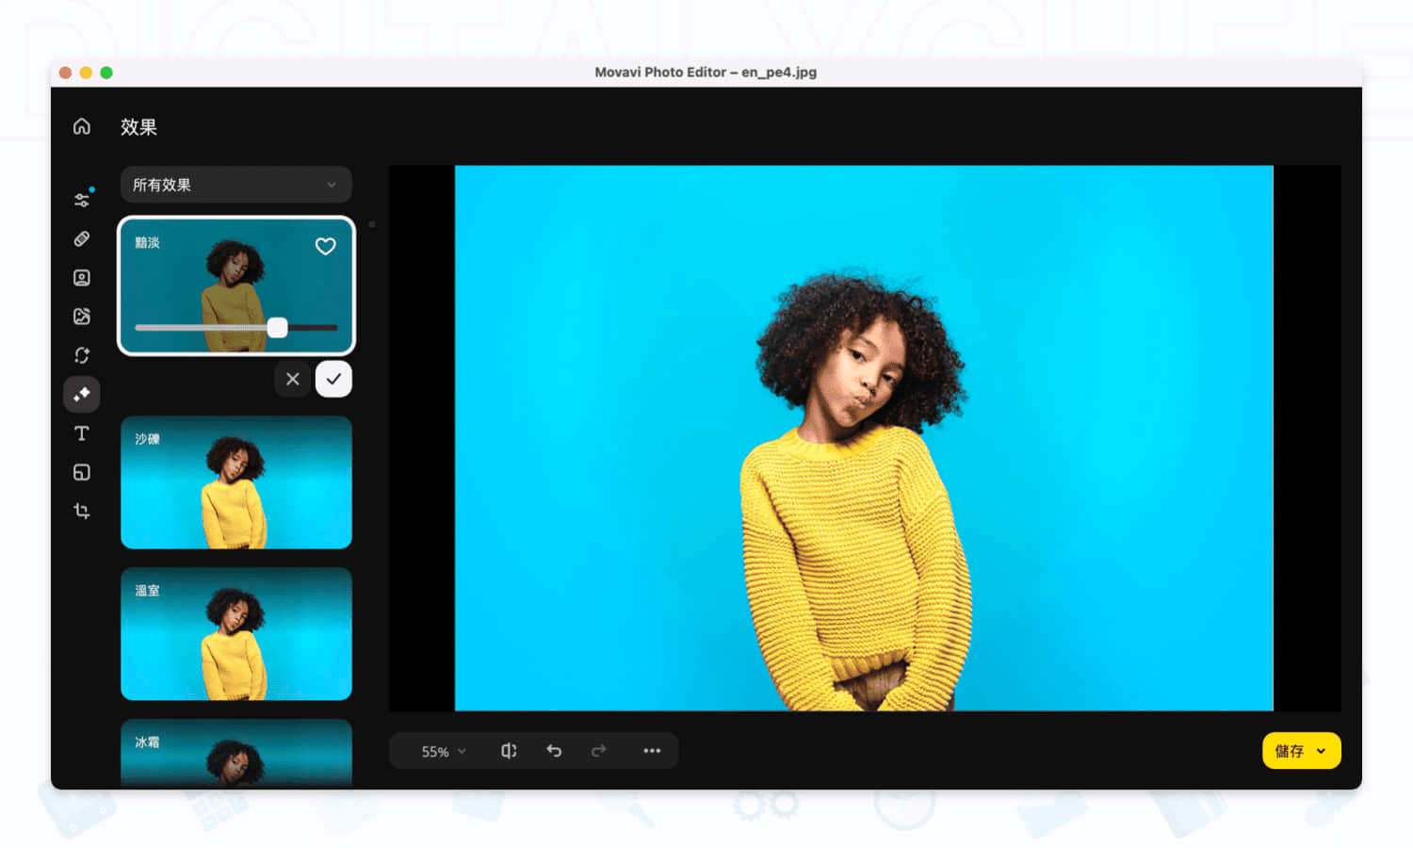Select the Crop tool

point(81,511)
